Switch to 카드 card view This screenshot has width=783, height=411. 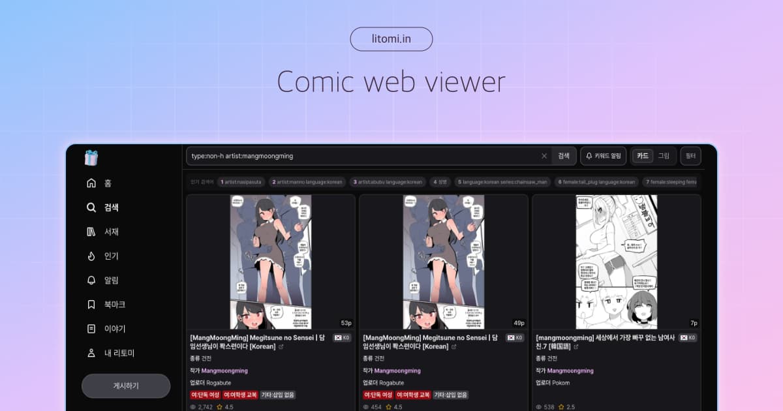[x=643, y=156]
